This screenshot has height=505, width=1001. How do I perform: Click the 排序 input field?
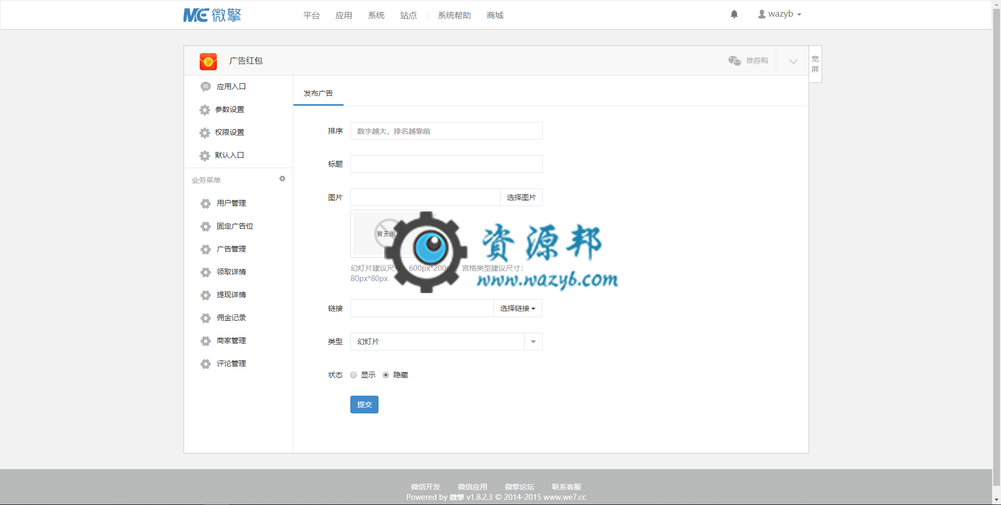446,131
